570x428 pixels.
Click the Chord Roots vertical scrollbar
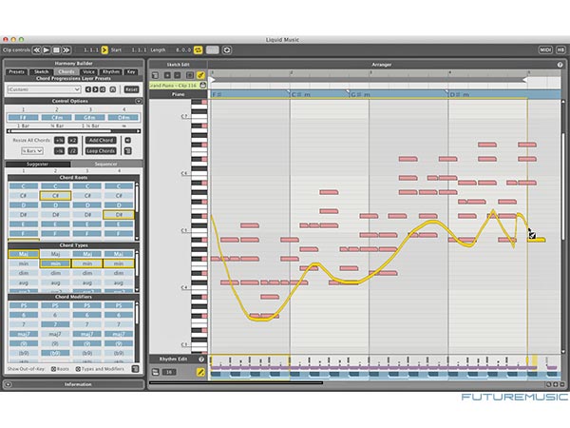(137, 210)
